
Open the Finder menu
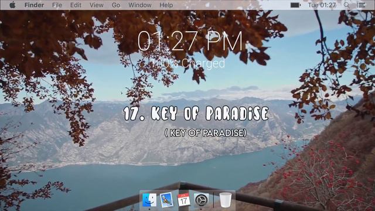click(x=34, y=5)
